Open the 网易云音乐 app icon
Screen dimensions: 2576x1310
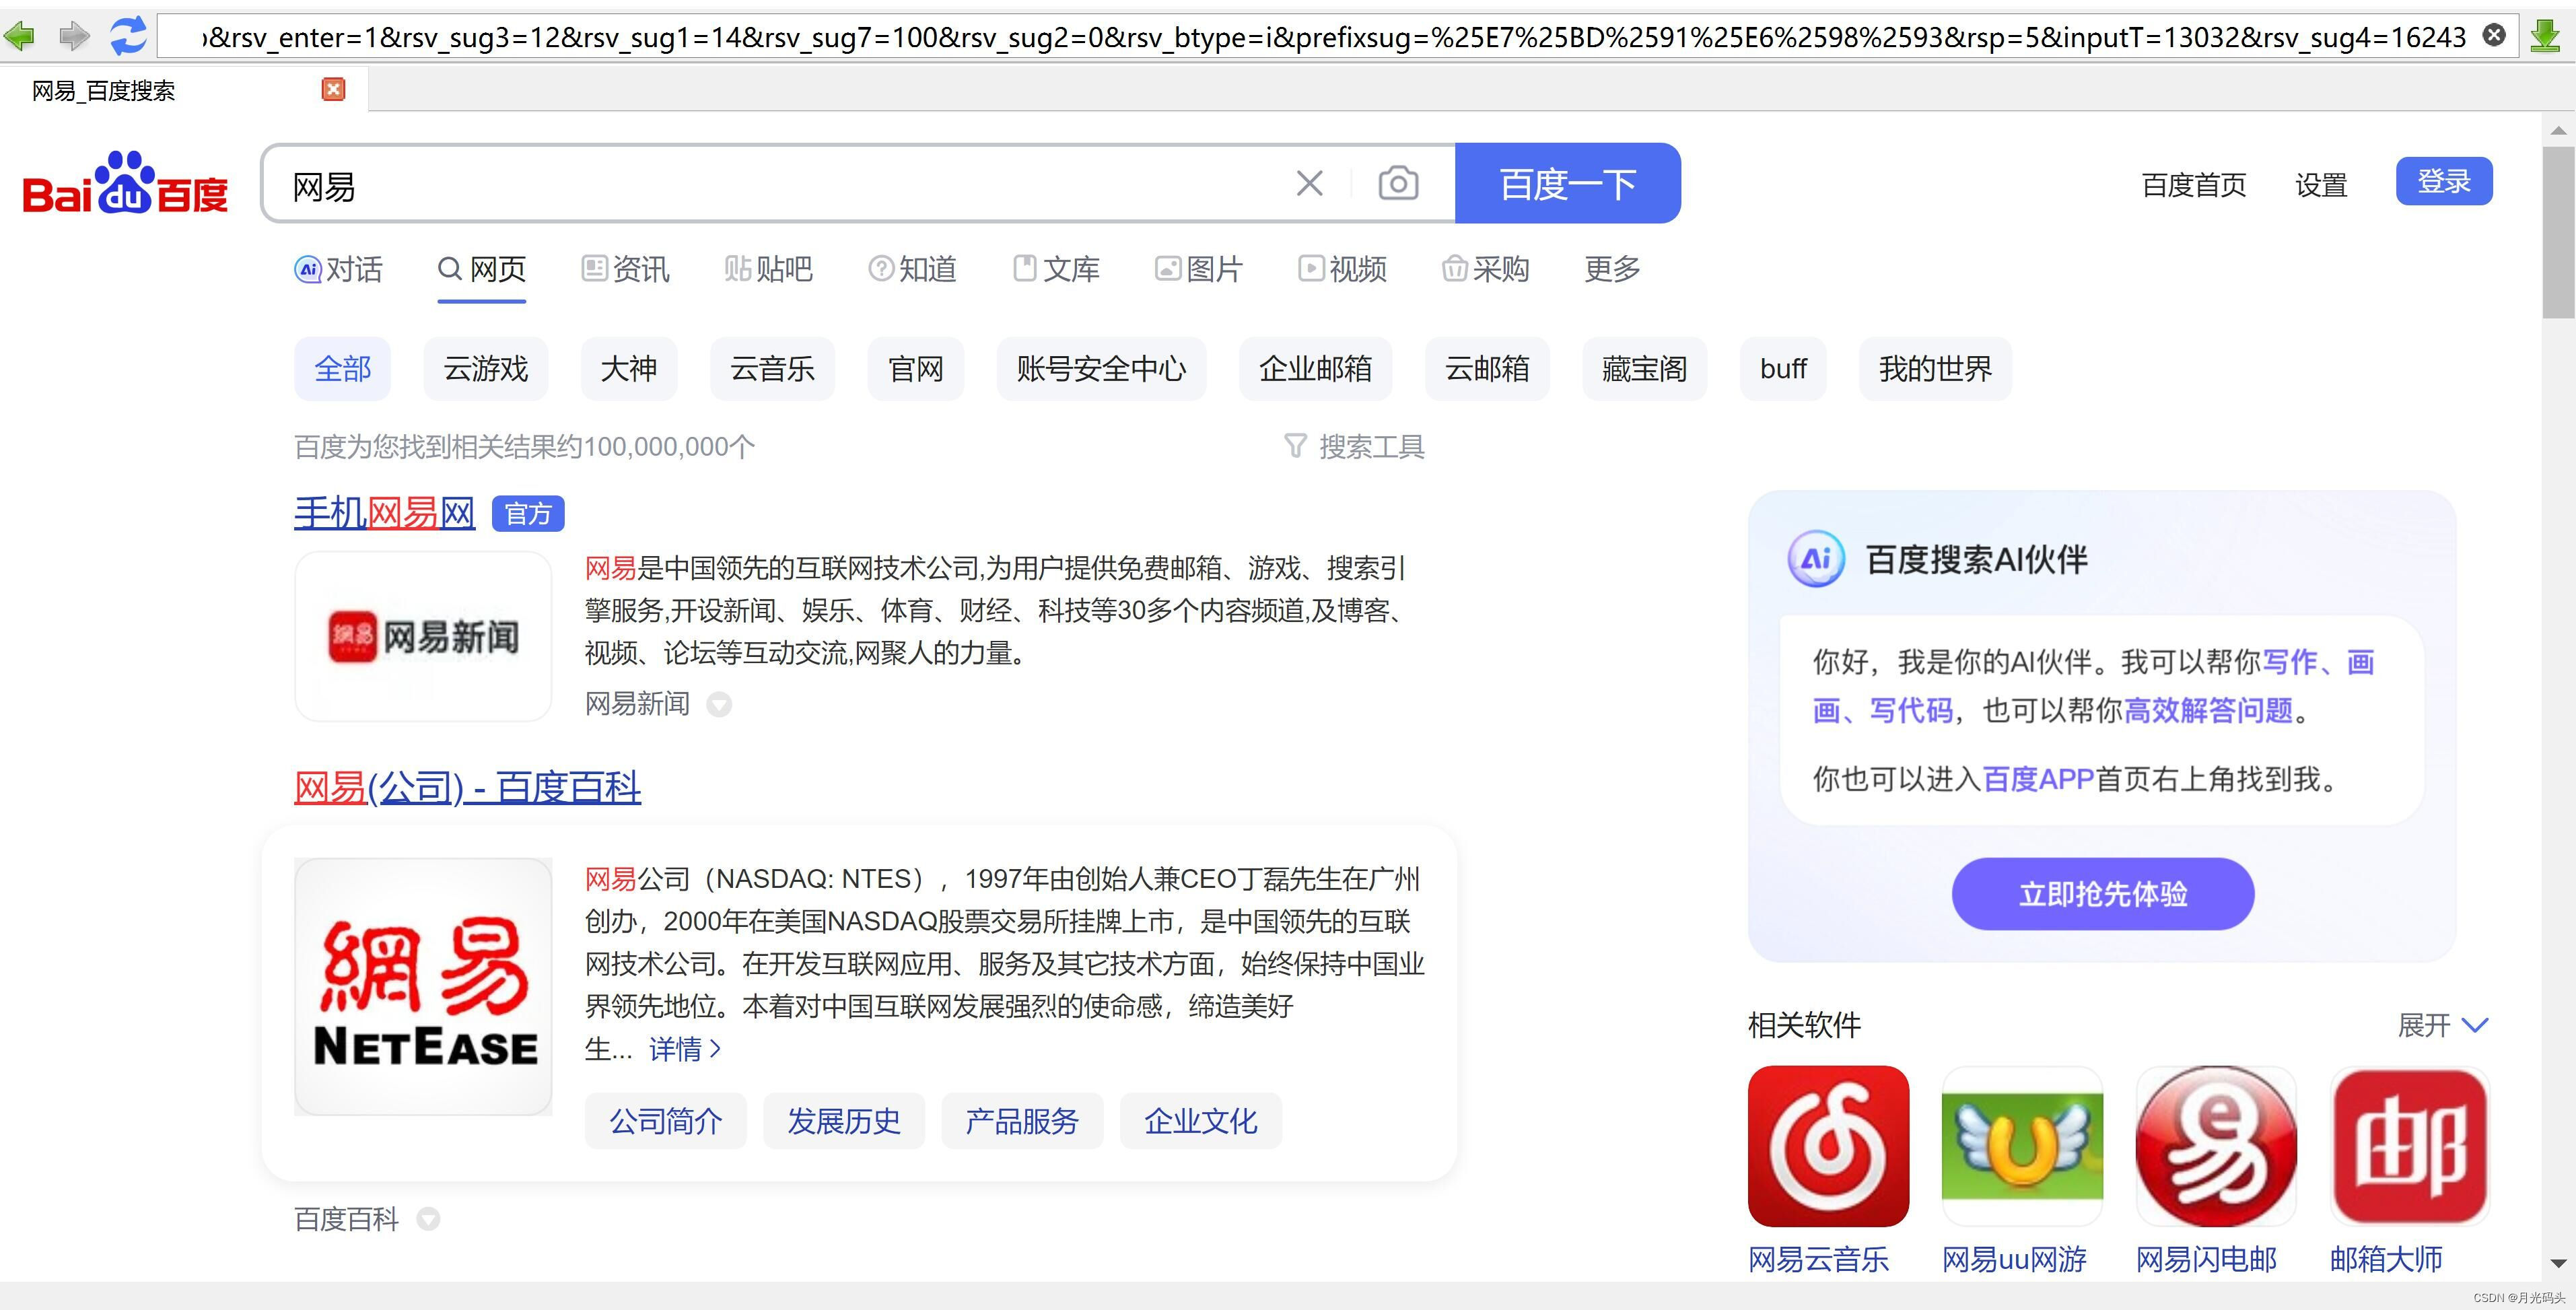pyautogui.click(x=1828, y=1146)
